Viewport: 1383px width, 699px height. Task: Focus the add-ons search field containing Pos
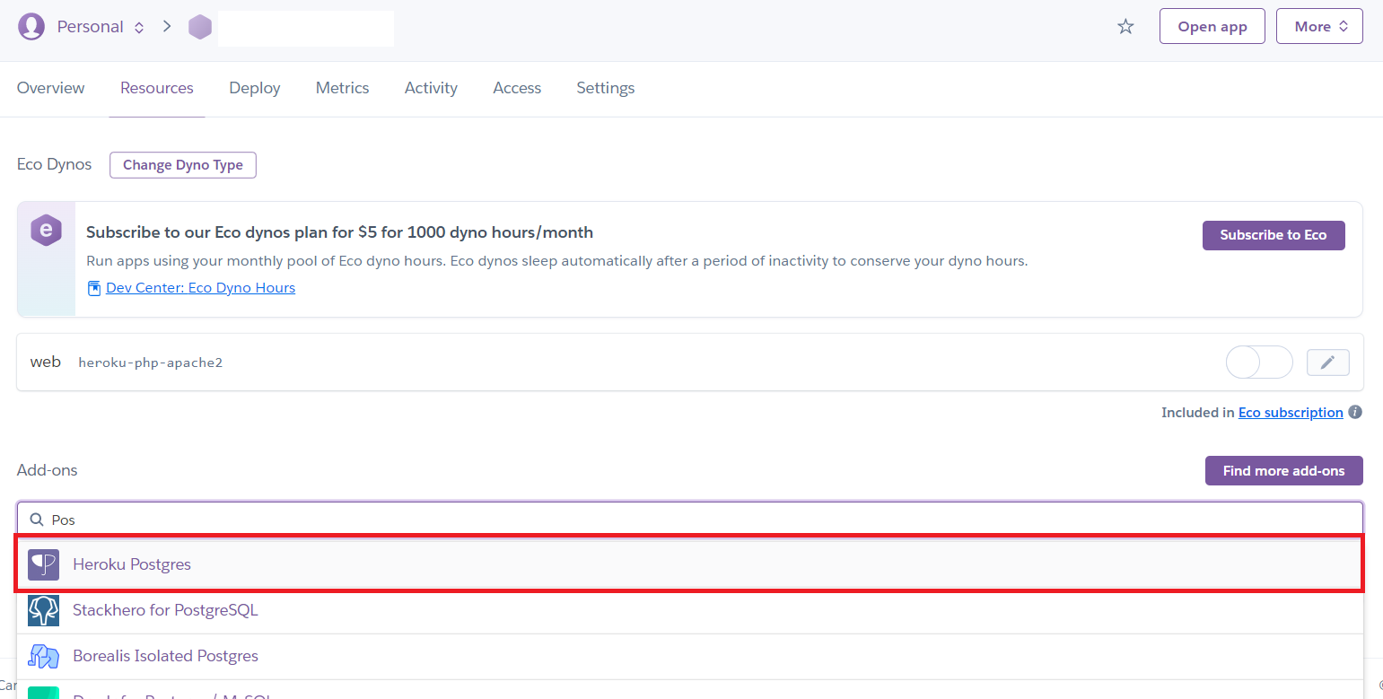point(690,520)
